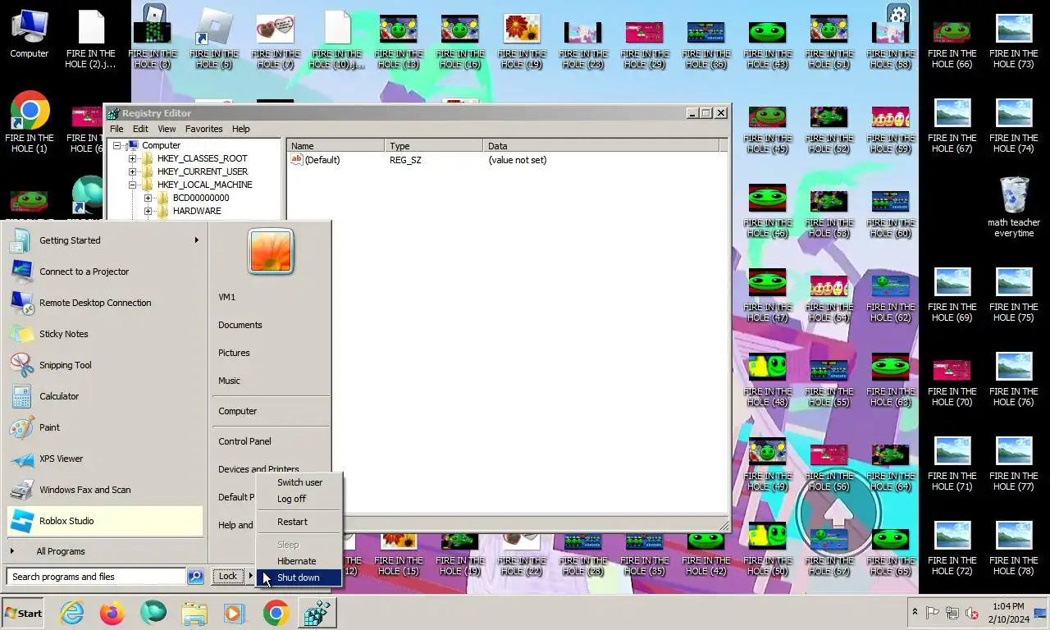This screenshot has width=1050, height=630.
Task: Open the Action Center flag icon
Action: (x=933, y=613)
